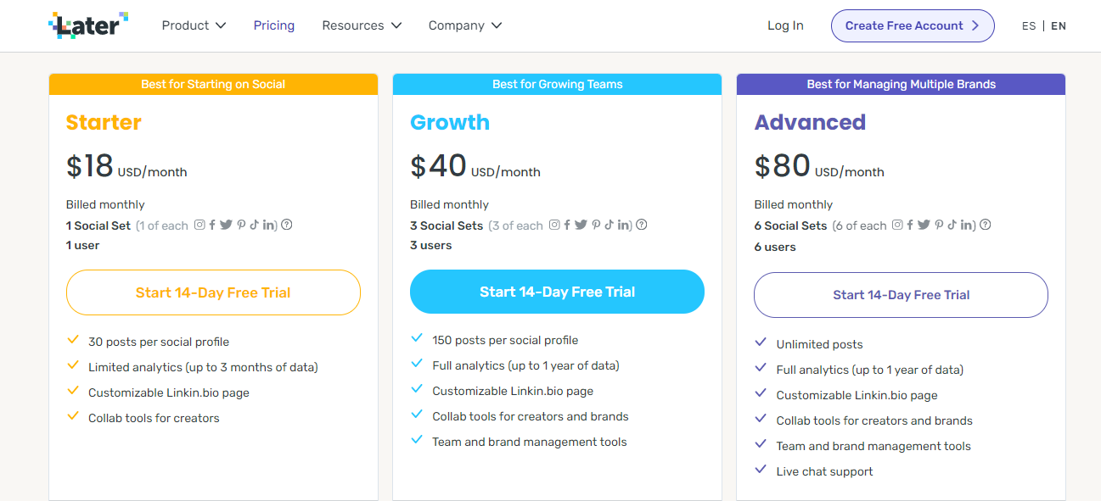
Task: Click the LinkedIn icon in the Advanced plan
Action: point(967,225)
